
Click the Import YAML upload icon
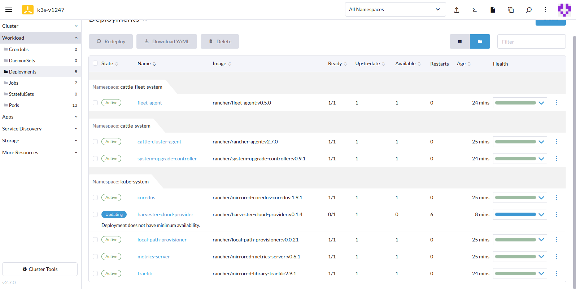457,10
